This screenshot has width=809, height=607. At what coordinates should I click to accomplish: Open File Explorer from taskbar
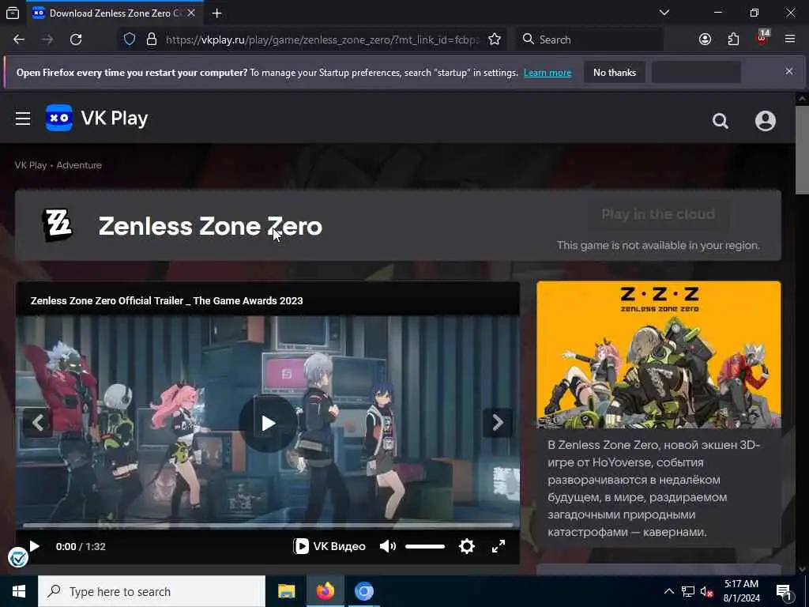point(286,591)
